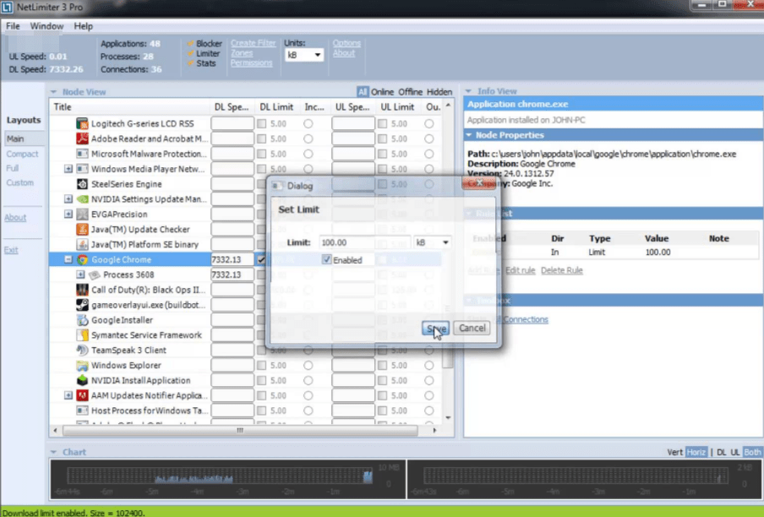
Task: Click the Java Update Checker icon
Action: coord(82,229)
